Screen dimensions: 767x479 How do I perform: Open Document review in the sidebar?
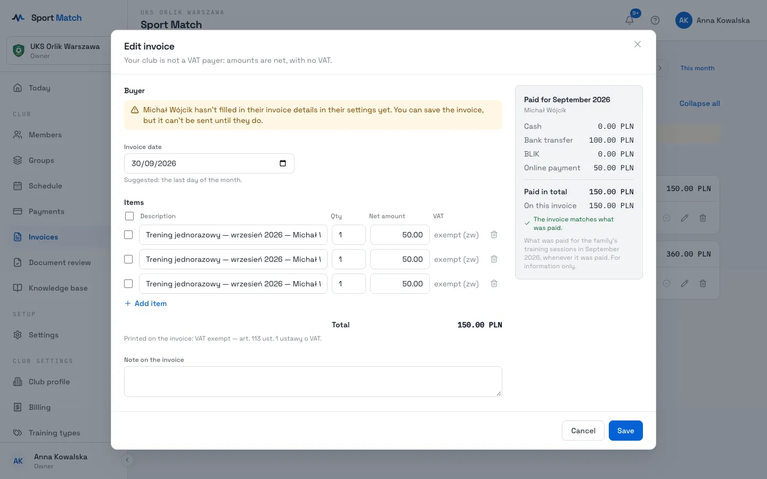tap(64, 262)
